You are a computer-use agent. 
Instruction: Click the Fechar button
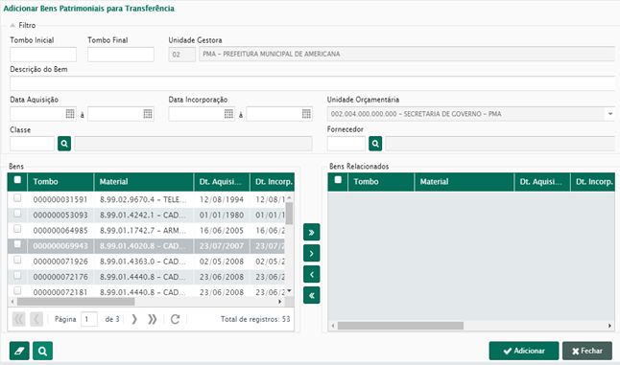point(587,351)
